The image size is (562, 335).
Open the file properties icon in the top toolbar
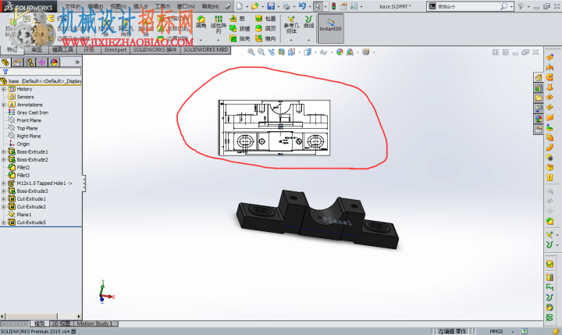pos(343,6)
